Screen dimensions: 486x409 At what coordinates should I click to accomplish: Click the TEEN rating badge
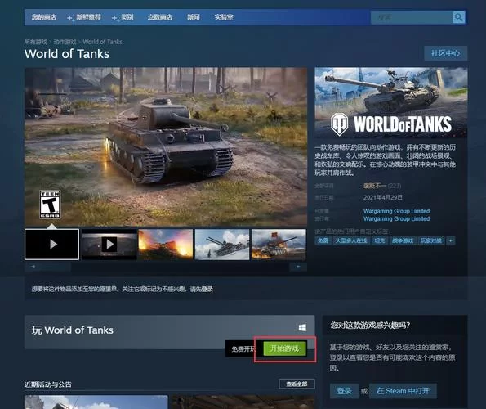[50, 204]
